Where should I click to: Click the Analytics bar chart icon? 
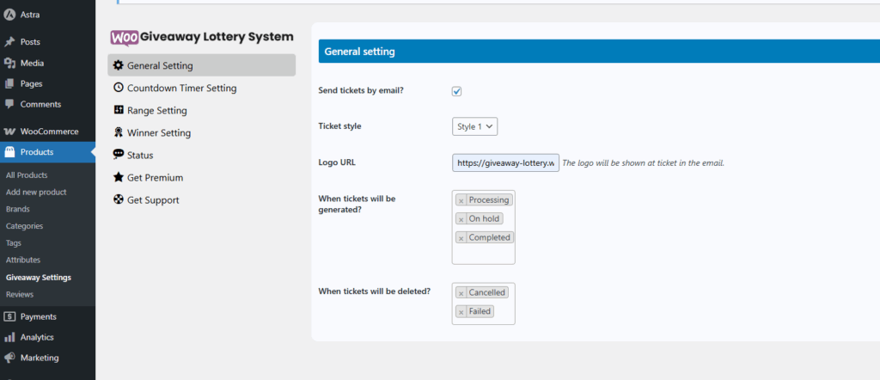click(9, 337)
